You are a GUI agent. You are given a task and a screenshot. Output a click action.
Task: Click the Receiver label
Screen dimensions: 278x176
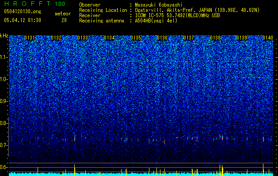click(x=90, y=15)
